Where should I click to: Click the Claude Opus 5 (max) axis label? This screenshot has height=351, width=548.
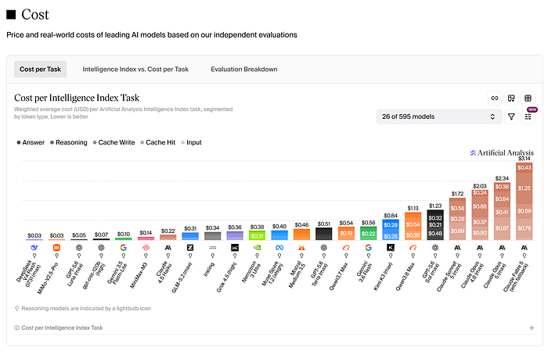(496, 275)
